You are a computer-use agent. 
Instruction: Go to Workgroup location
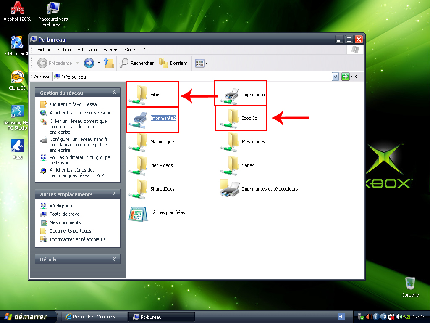click(56, 206)
